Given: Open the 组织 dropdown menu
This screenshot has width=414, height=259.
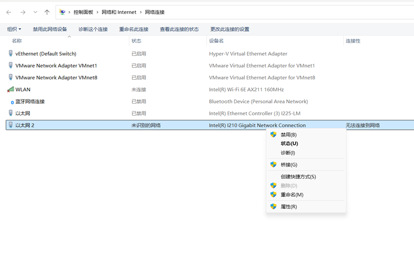Looking at the screenshot, I should coord(14,29).
